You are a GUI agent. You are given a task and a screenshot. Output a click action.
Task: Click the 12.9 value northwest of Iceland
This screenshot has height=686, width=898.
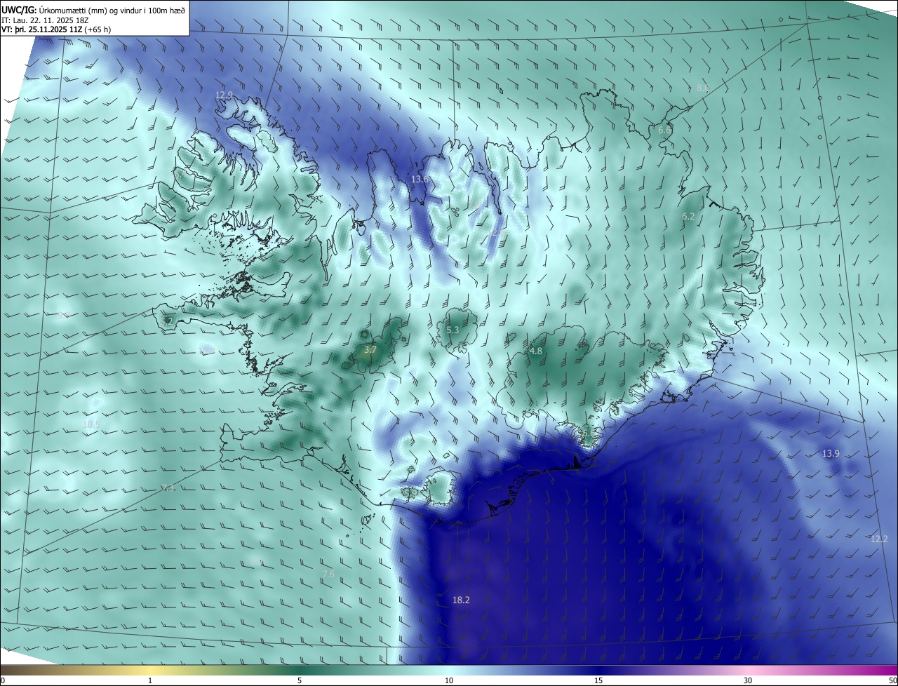coord(224,95)
